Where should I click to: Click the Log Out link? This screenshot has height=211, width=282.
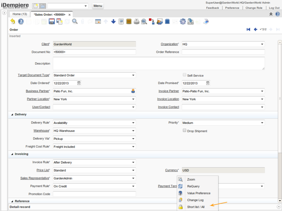click(x=274, y=8)
